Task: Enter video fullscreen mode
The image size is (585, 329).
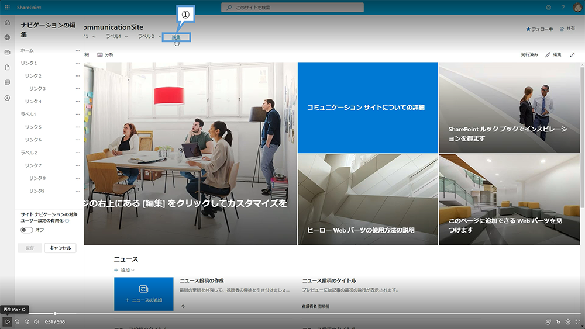Action: 577,321
